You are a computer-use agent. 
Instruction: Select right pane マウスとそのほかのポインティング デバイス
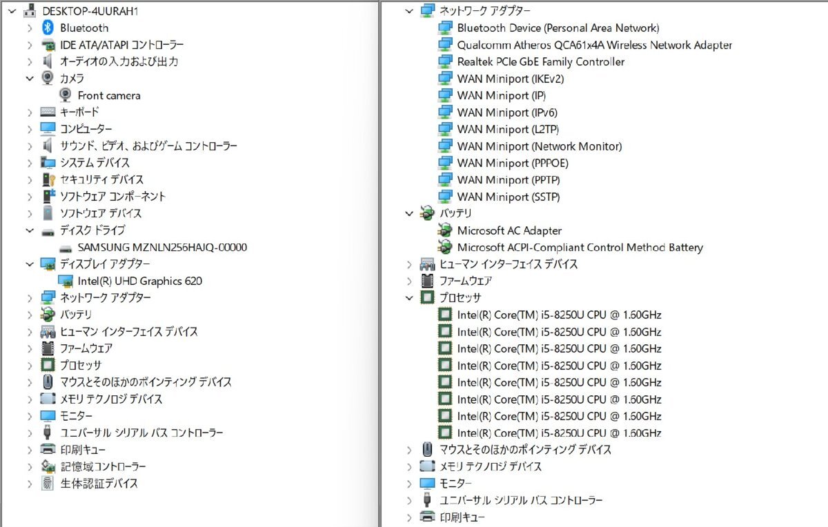[x=525, y=450]
